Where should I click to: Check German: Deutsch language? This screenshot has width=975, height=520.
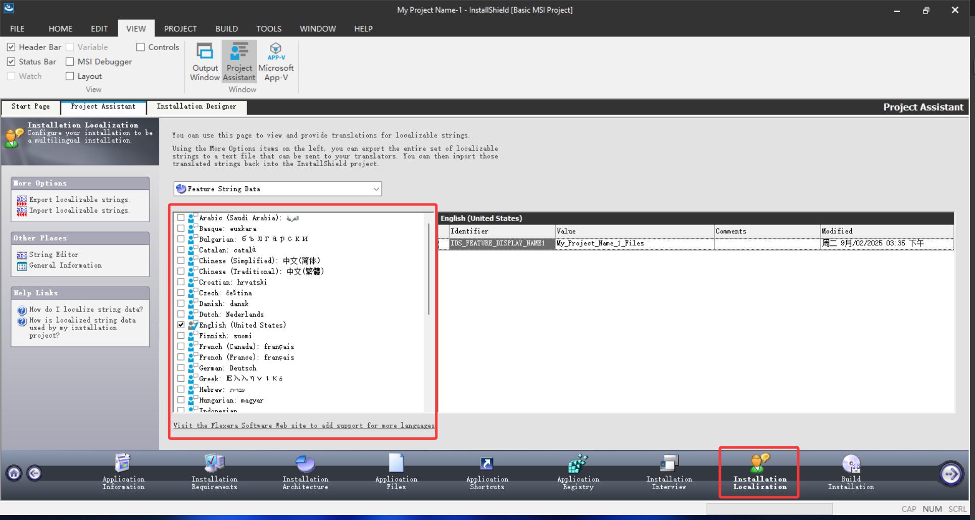click(x=181, y=368)
